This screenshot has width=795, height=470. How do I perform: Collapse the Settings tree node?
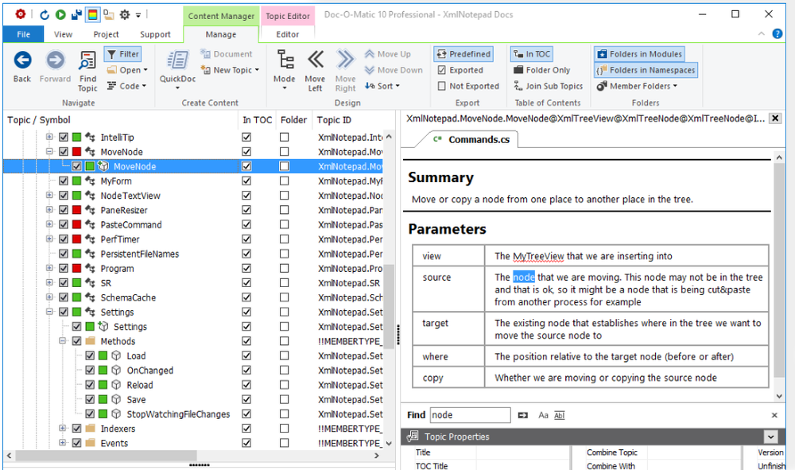[49, 312]
